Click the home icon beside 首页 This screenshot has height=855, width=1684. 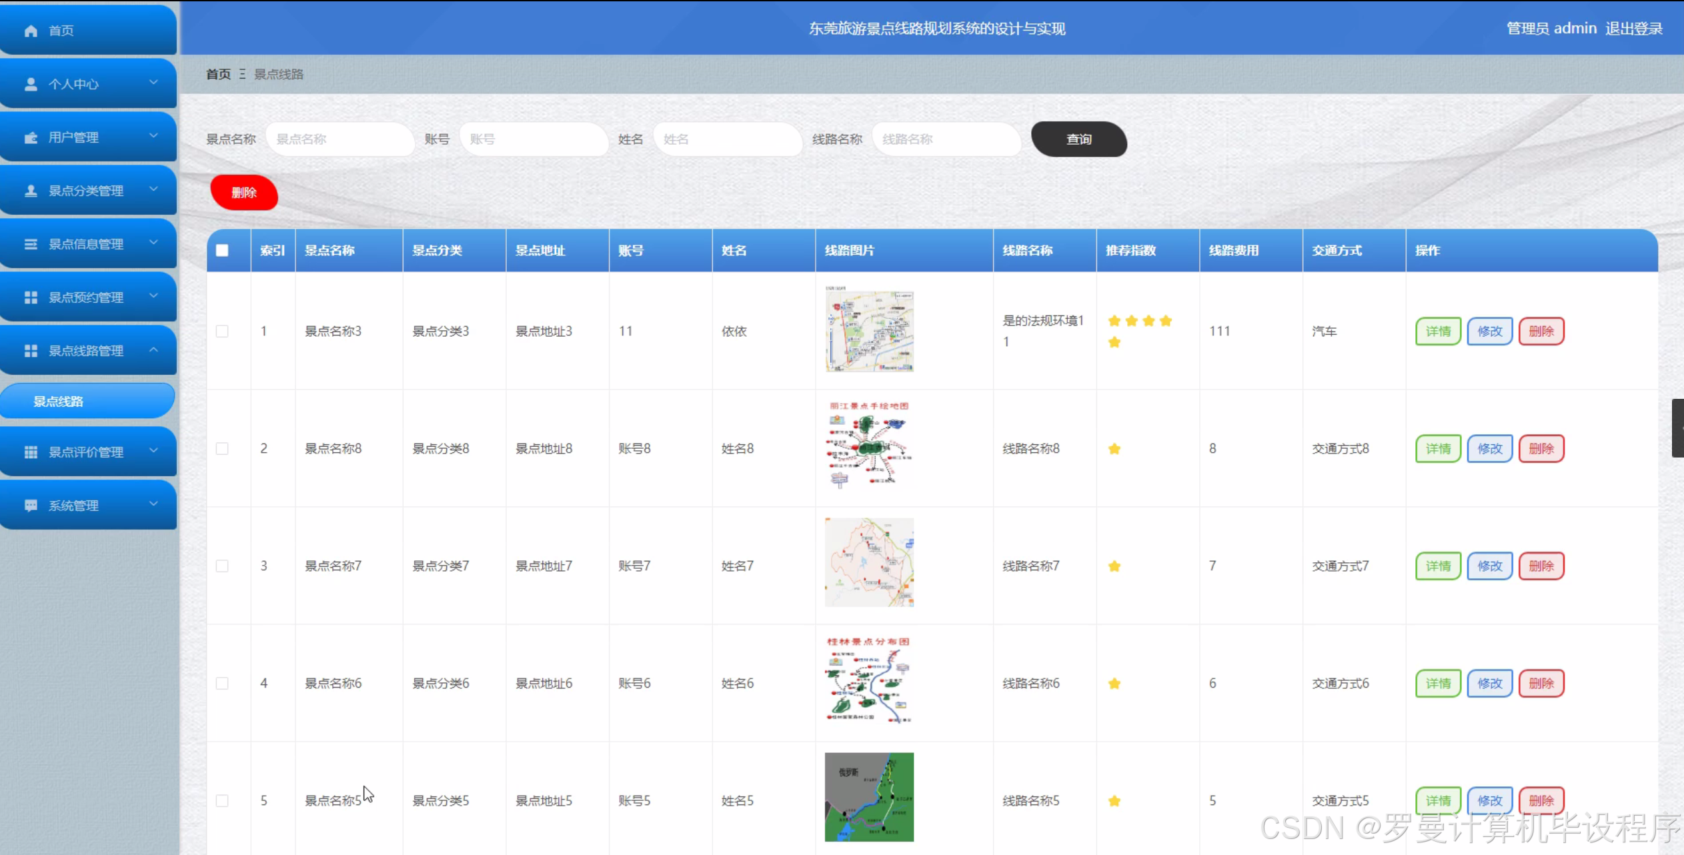31,31
